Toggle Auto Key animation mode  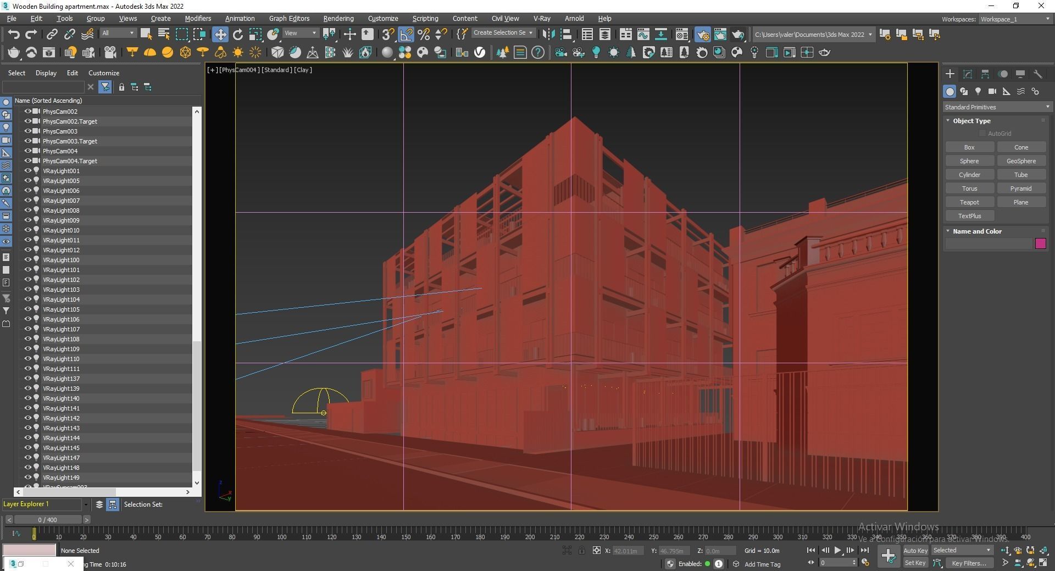915,550
